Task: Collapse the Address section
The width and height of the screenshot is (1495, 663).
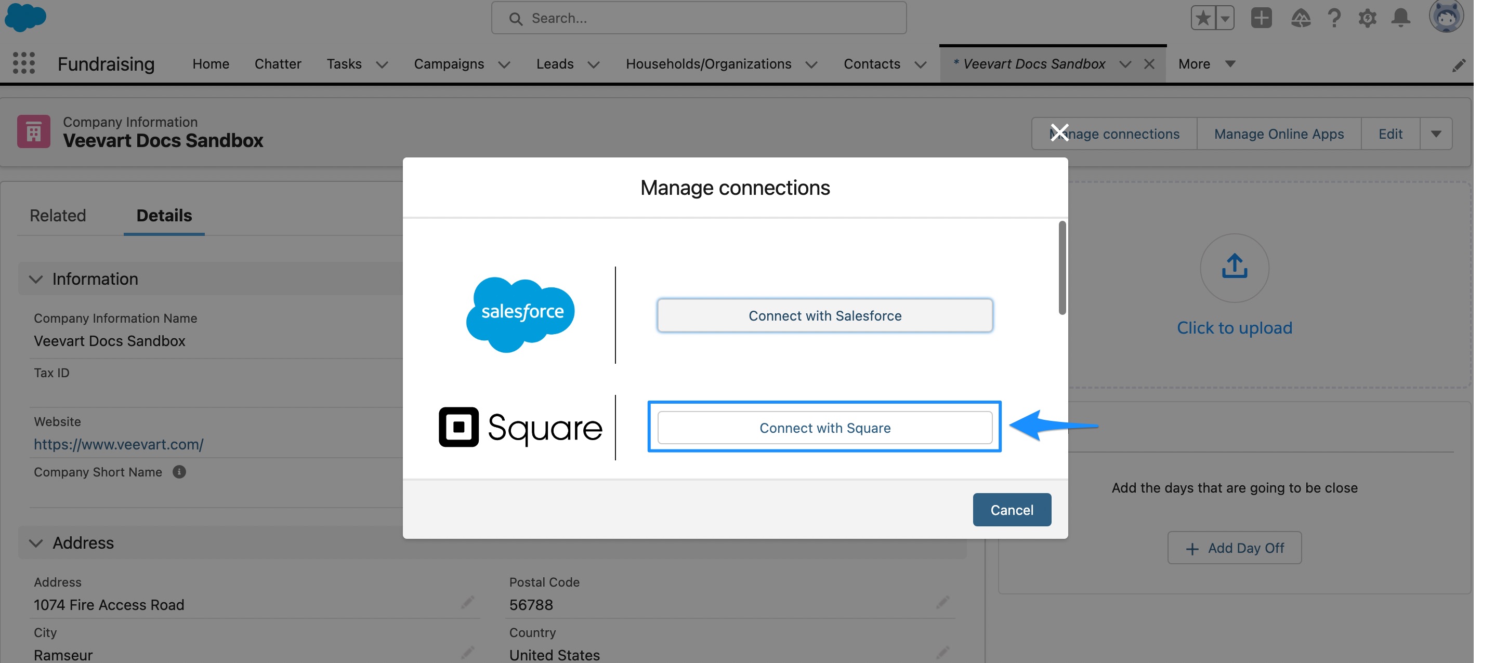Action: tap(36, 543)
